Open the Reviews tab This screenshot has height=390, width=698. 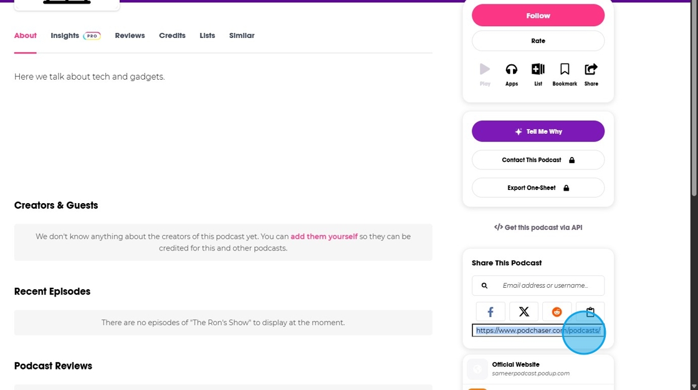coord(130,36)
